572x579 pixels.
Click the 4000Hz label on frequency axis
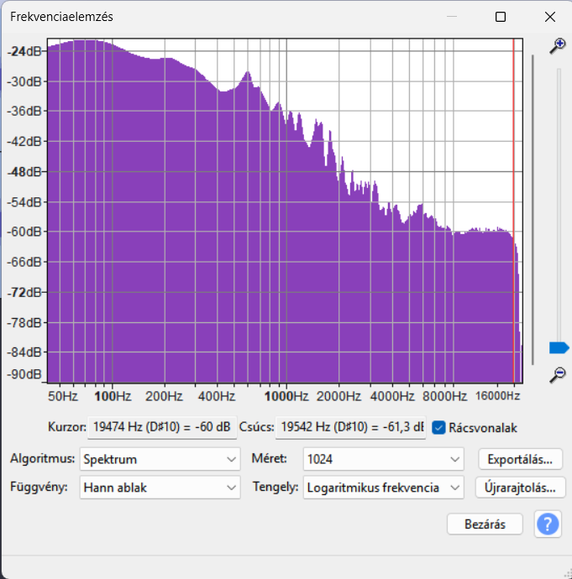(392, 396)
